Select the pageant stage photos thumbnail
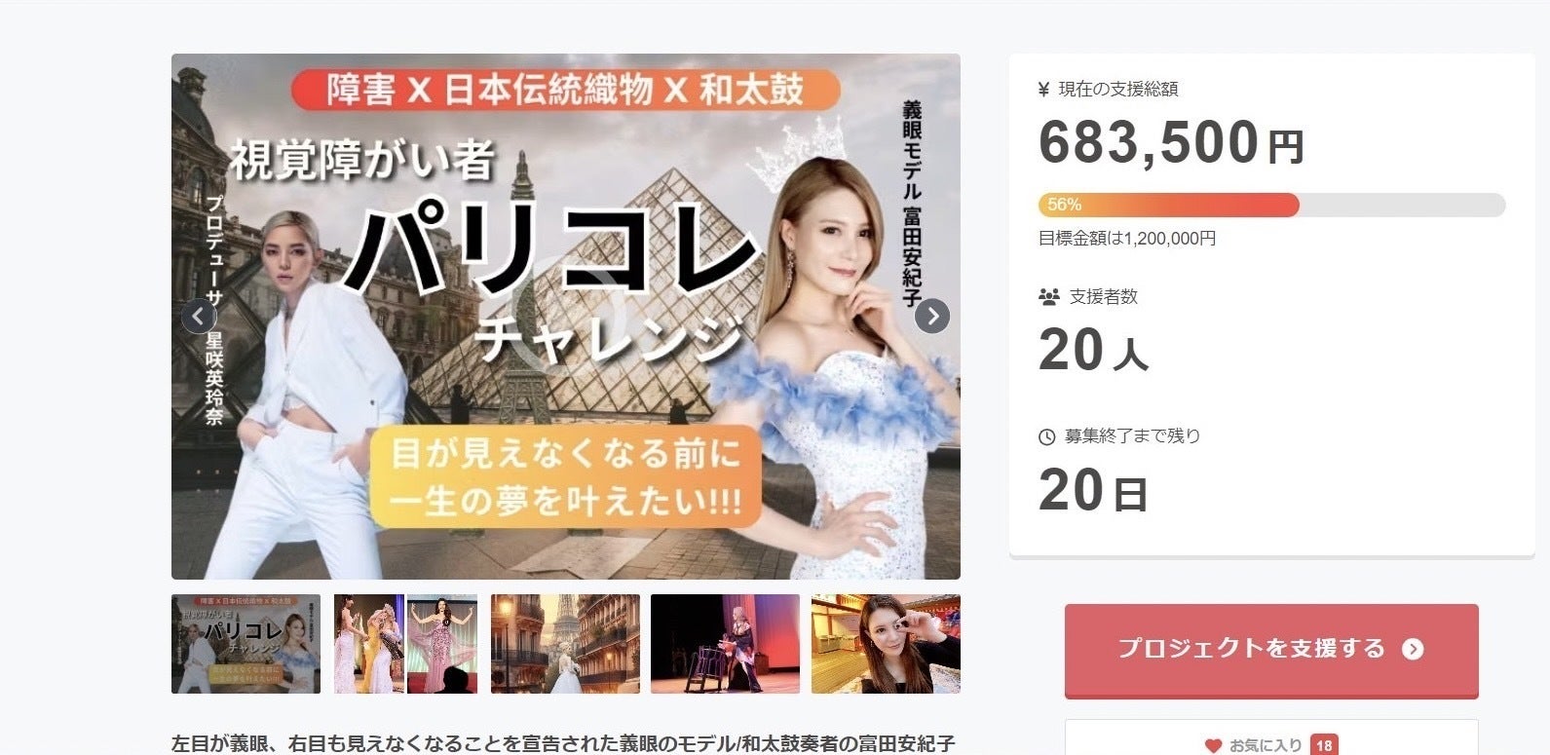1550x755 pixels. point(405,644)
